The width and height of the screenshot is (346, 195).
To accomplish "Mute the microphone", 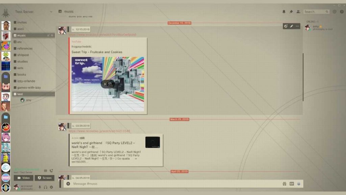I will pos(40,187).
